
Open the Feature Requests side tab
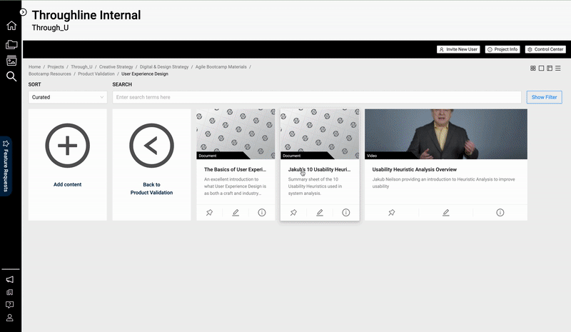point(6,166)
